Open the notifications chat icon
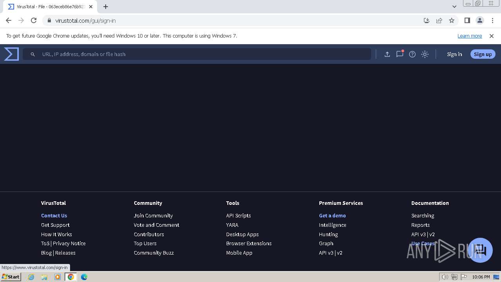 [x=400, y=54]
